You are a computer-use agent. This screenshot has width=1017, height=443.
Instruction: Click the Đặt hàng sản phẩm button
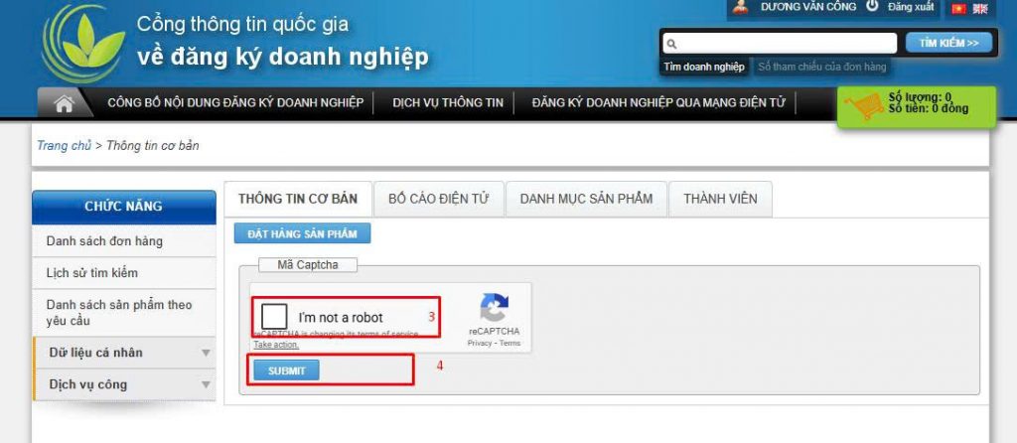click(302, 233)
